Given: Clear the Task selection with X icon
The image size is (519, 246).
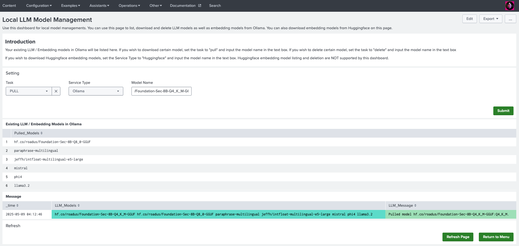Looking at the screenshot, I should (56, 91).
